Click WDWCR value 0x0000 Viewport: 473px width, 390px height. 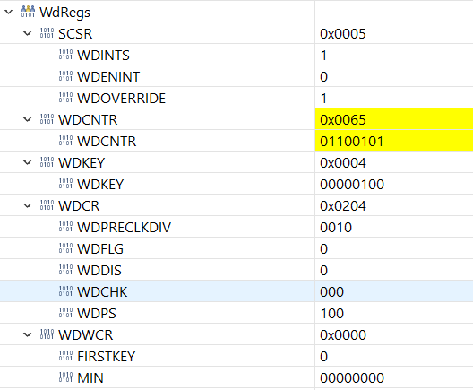point(343,334)
